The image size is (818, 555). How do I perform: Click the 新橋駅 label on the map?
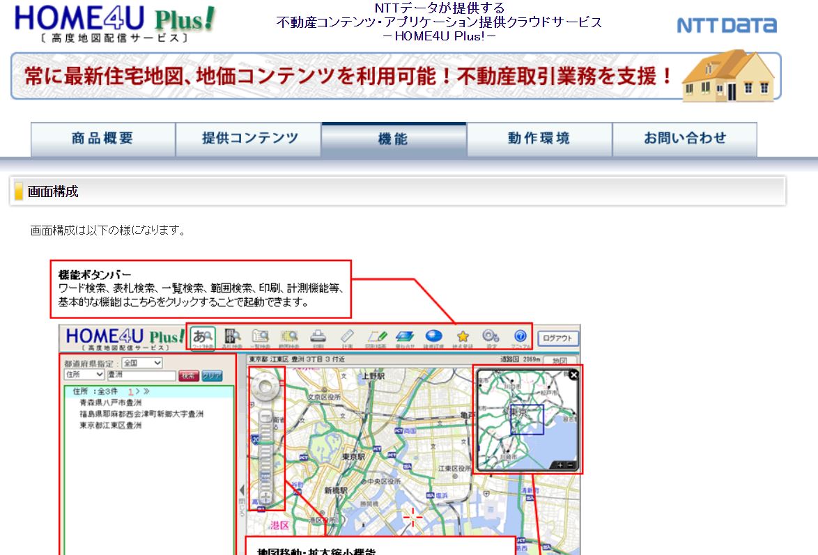click(x=336, y=490)
